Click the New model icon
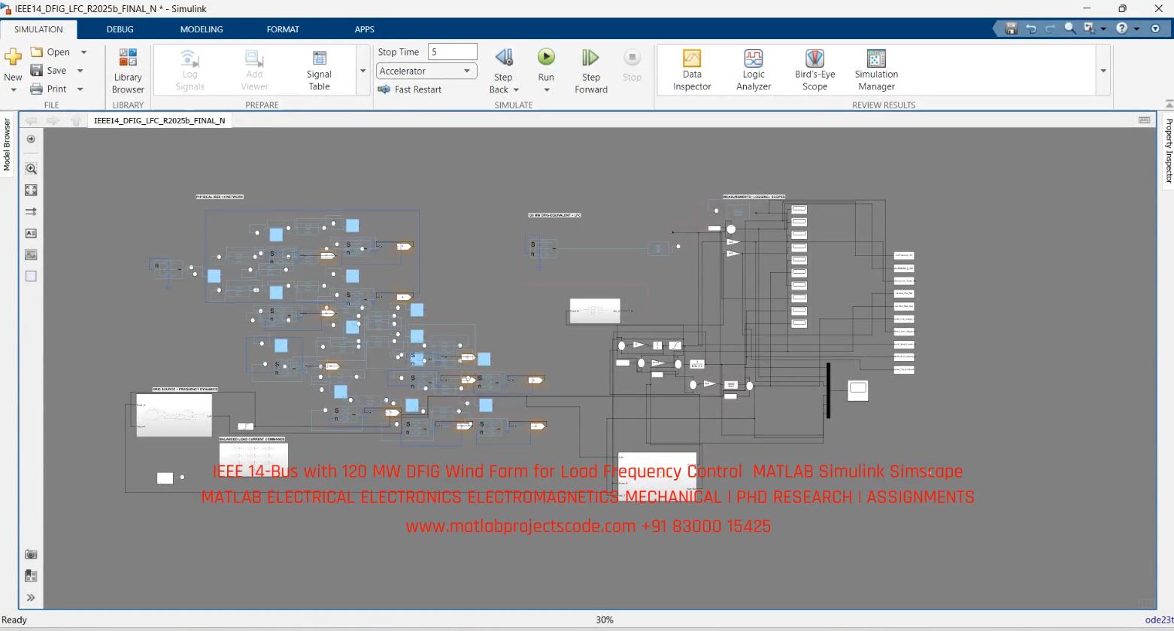This screenshot has height=631, width=1174. [x=13, y=57]
